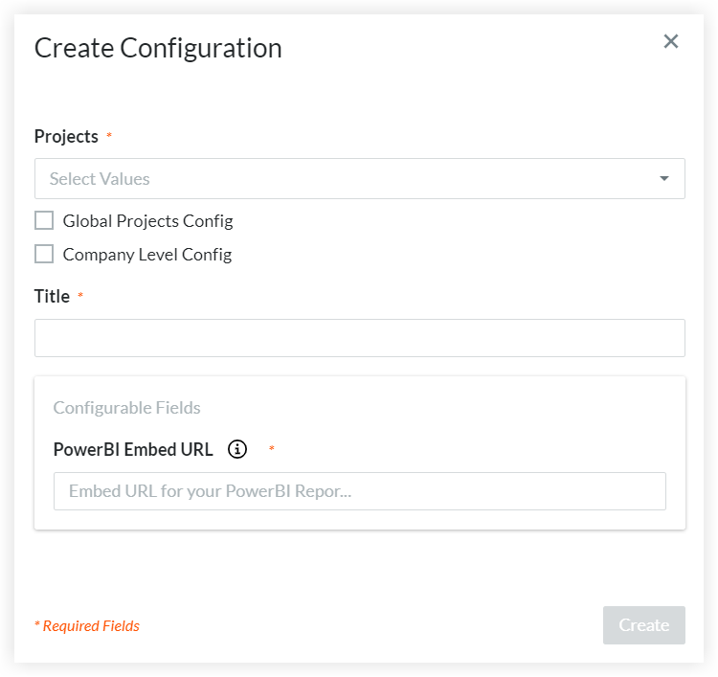Check the Company Level Config box
This screenshot has width=718, height=677.
pyautogui.click(x=44, y=255)
